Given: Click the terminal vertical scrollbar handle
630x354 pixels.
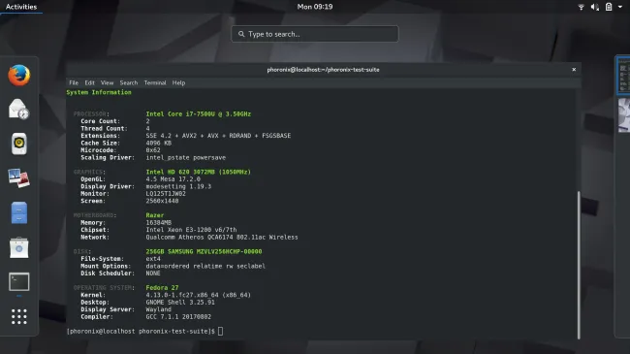Looking at the screenshot, I should click(579, 265).
